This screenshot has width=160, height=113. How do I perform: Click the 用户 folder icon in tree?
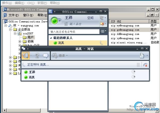(24, 37)
